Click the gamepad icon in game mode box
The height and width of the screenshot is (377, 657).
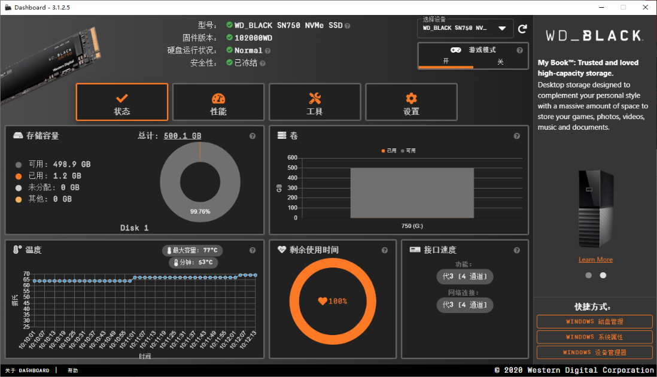(x=456, y=50)
